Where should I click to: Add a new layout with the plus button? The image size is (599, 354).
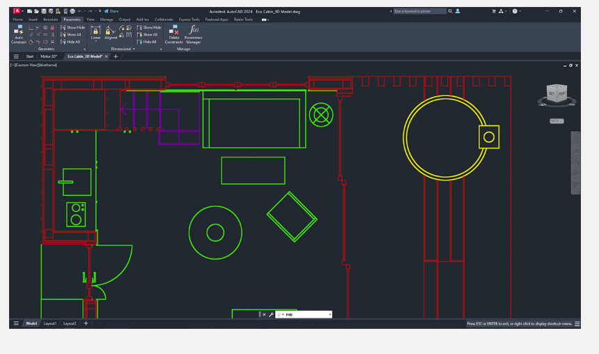pyautogui.click(x=86, y=323)
